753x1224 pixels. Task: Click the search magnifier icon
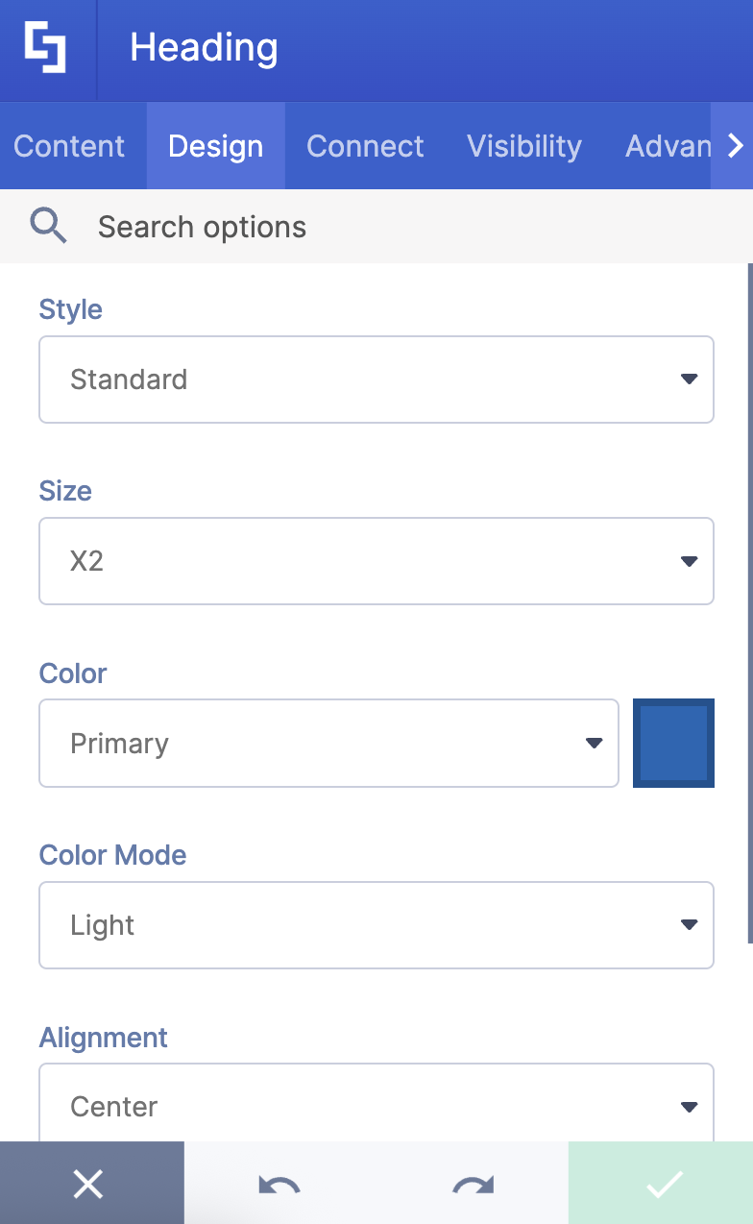(x=48, y=226)
